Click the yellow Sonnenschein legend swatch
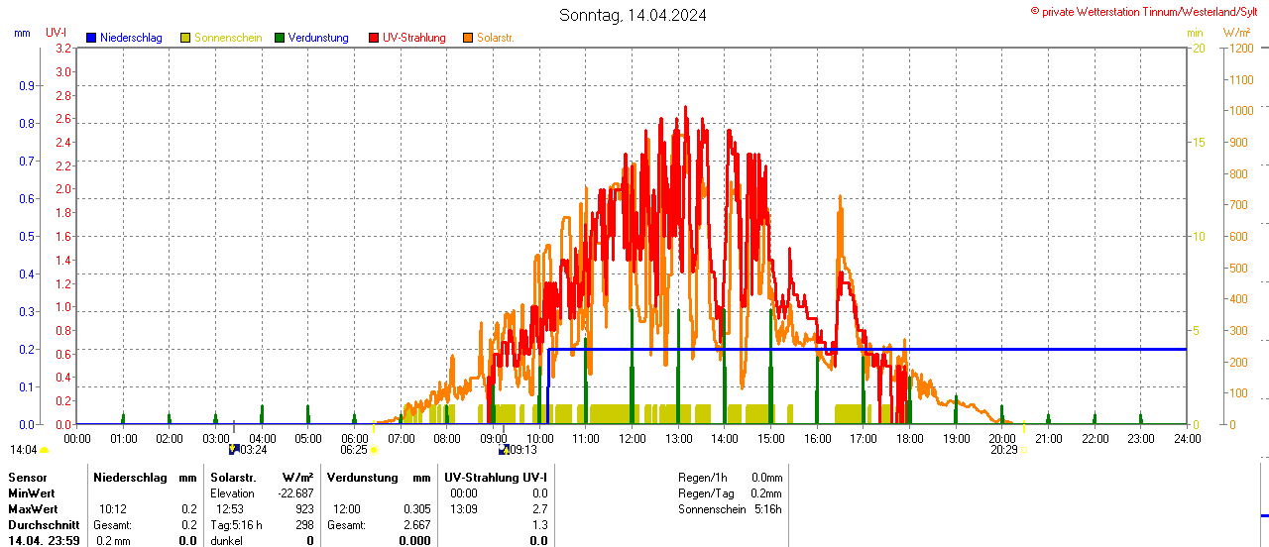The image size is (1269, 547). 185,38
